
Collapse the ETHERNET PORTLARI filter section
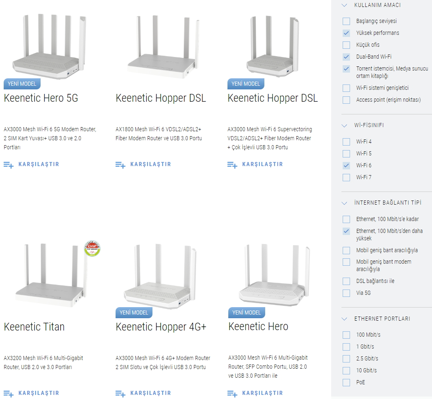coord(344,319)
